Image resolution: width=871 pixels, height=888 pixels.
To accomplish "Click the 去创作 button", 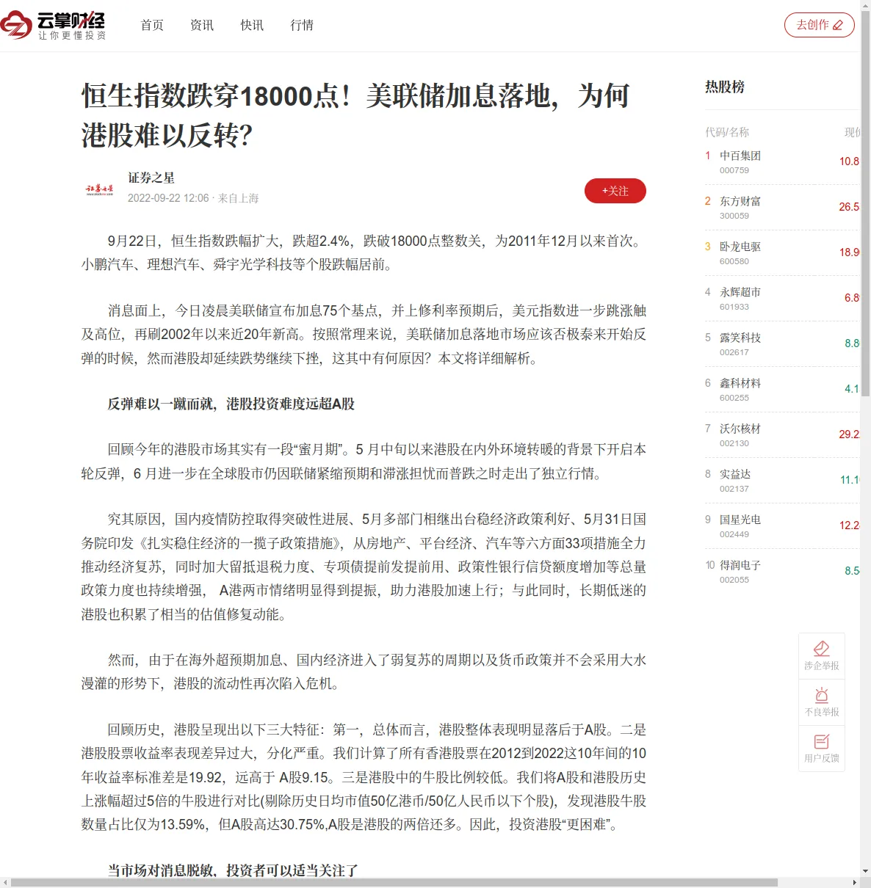I will (820, 25).
